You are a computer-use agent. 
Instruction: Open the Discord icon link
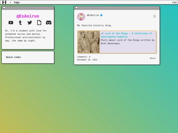(x=48, y=23)
